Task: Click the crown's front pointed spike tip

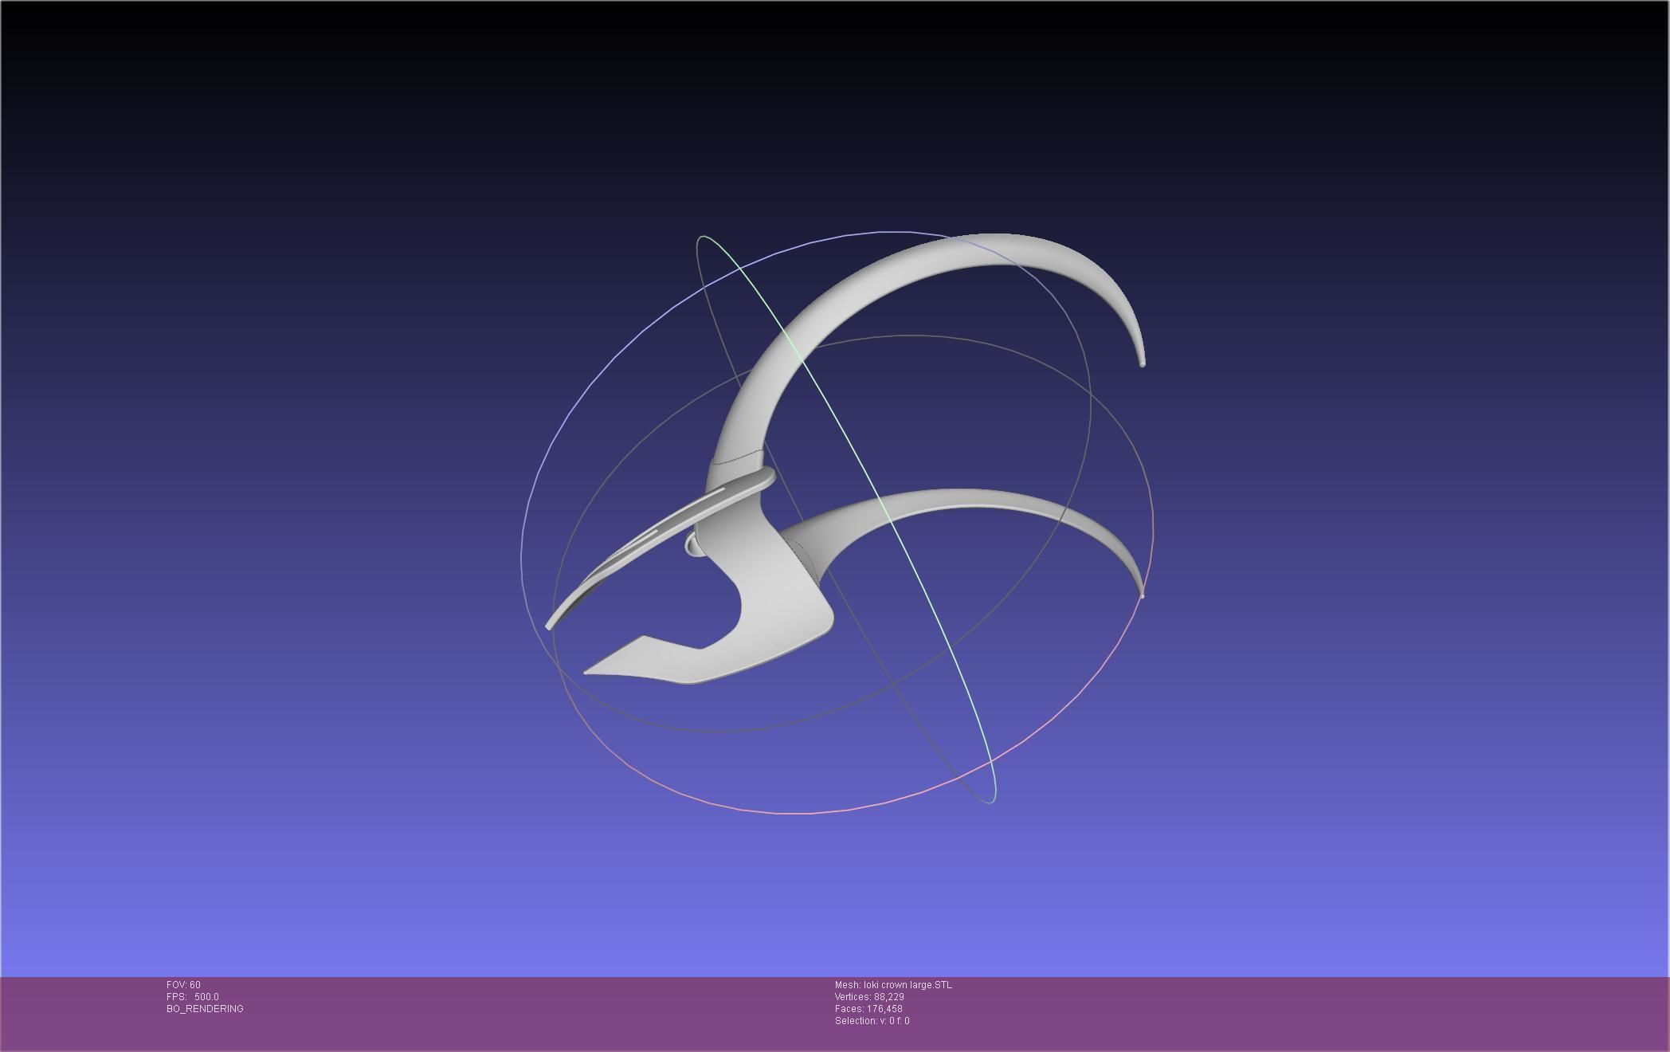Action: [549, 626]
